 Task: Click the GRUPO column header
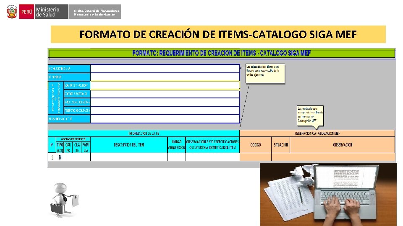[x=68, y=148]
